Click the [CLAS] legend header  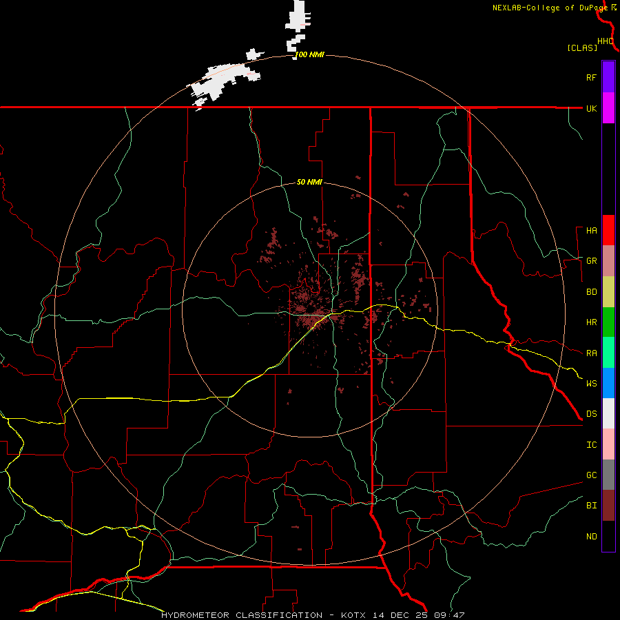coord(582,48)
